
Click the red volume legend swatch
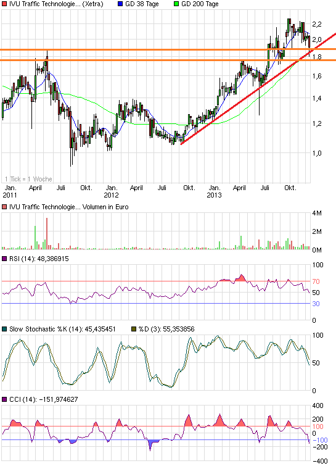[x=4, y=207]
